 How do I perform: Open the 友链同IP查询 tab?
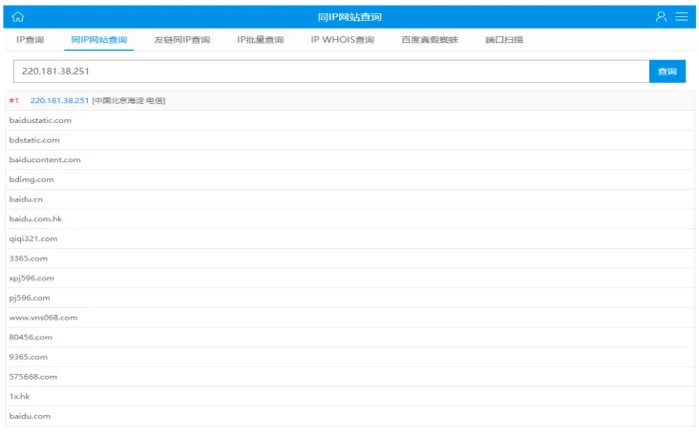pyautogui.click(x=181, y=40)
